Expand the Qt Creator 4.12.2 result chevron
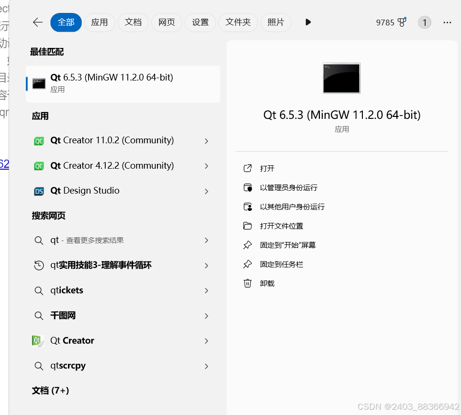 point(206,165)
